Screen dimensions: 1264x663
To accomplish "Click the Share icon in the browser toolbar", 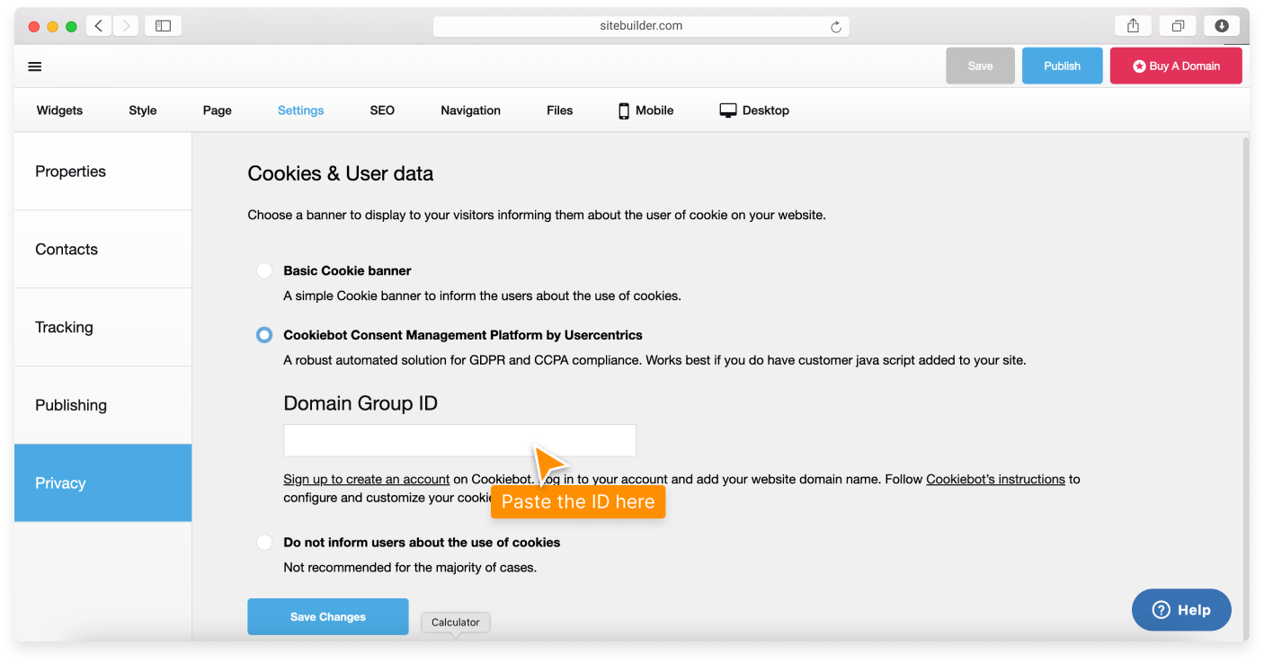I will point(1133,26).
